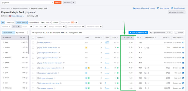Sort by KD % column sort icon
The image size is (188, 91).
tap(118, 37)
